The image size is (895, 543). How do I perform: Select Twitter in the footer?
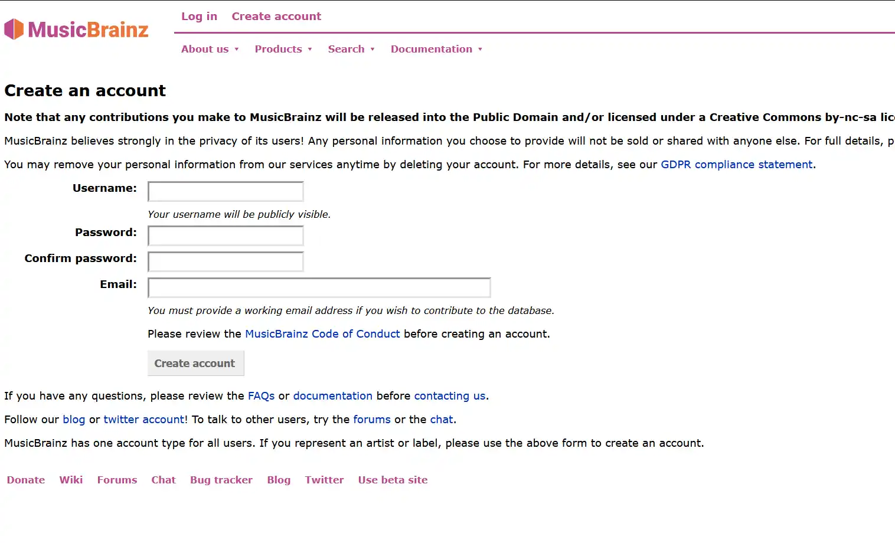324,480
